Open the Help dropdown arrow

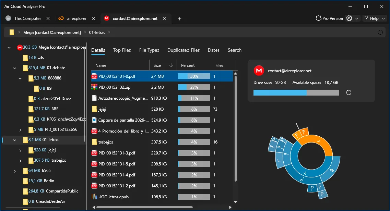[383, 18]
